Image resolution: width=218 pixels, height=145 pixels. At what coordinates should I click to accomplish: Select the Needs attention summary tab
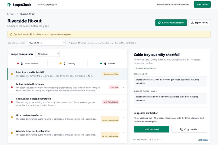pyautogui.click(x=27, y=63)
